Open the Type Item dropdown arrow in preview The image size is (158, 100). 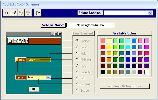(x=48, y=78)
